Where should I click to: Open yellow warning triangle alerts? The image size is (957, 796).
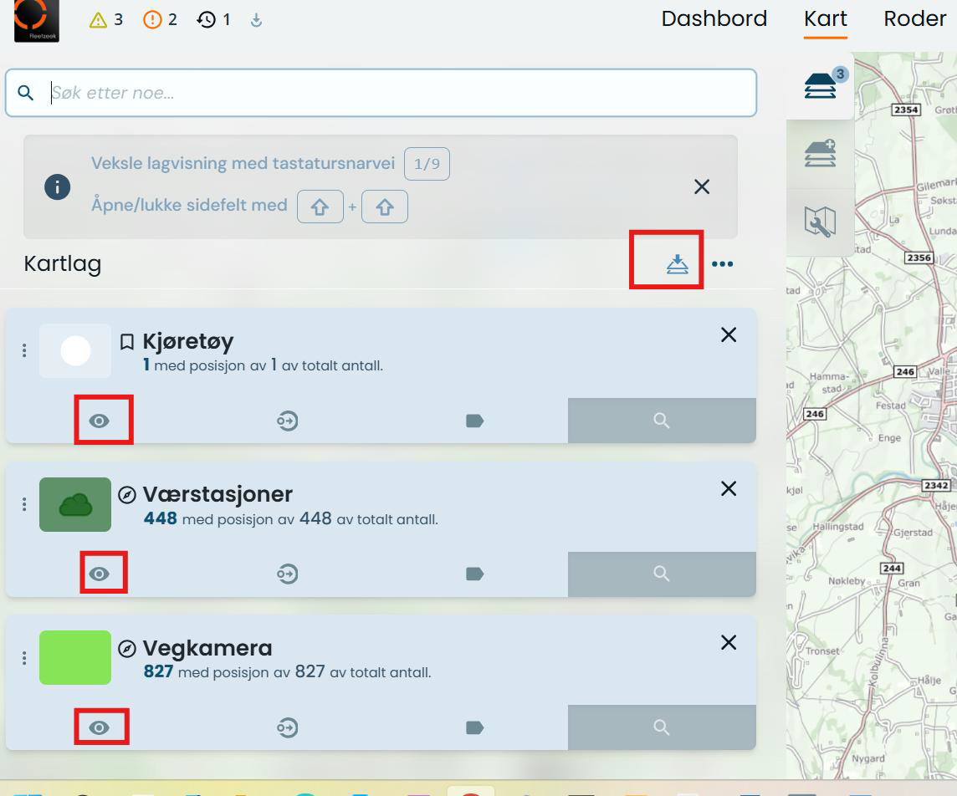tap(98, 20)
